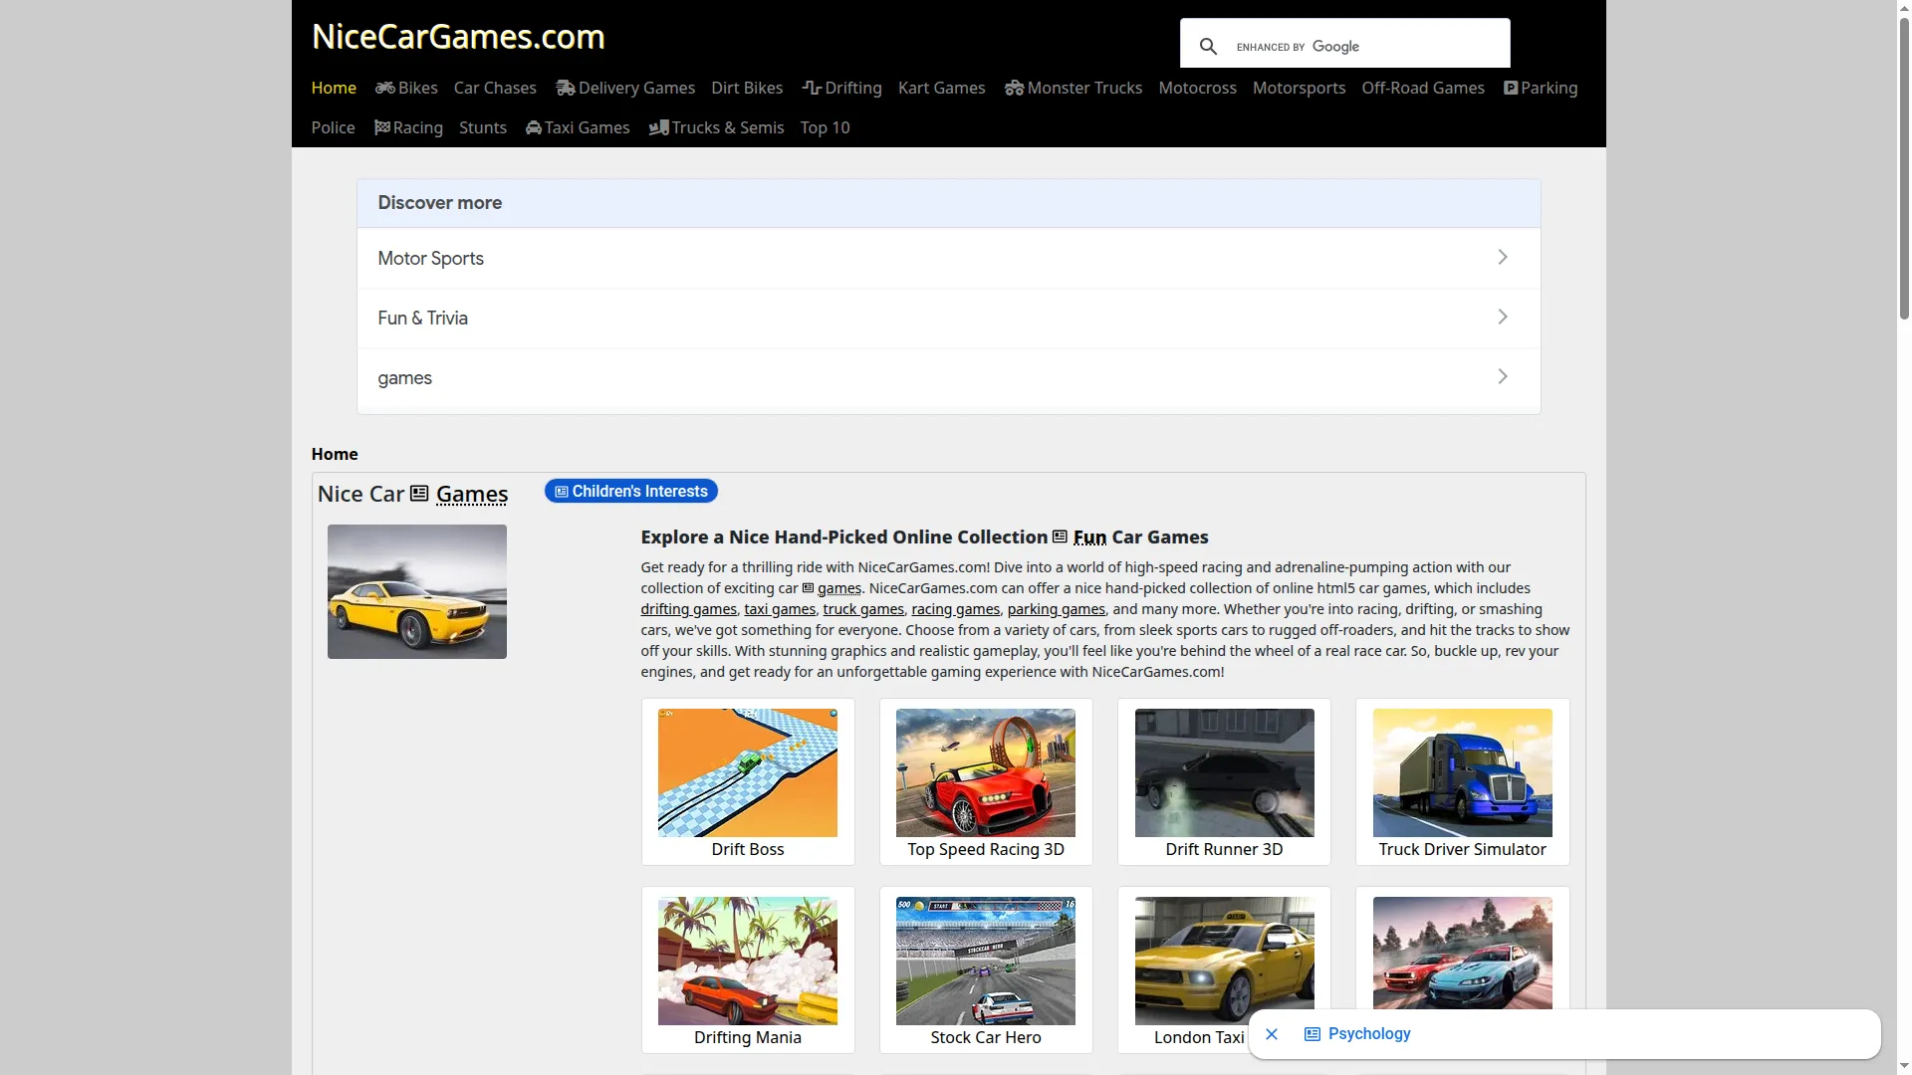Viewport: 1912px width, 1075px height.
Task: Open the Motocross category
Action: (1197, 88)
